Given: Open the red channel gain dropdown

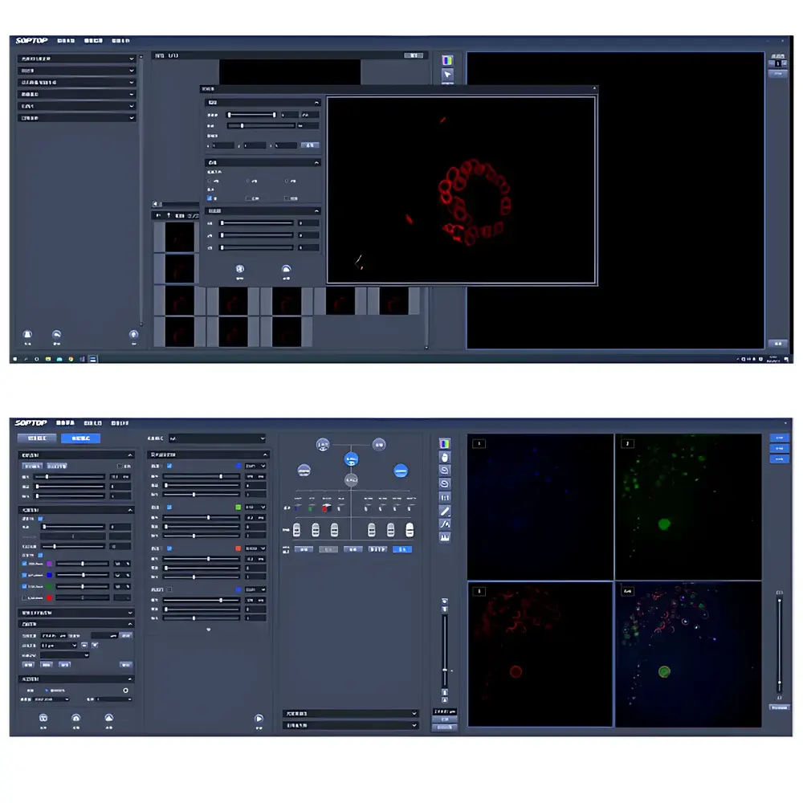Looking at the screenshot, I should 255,548.
